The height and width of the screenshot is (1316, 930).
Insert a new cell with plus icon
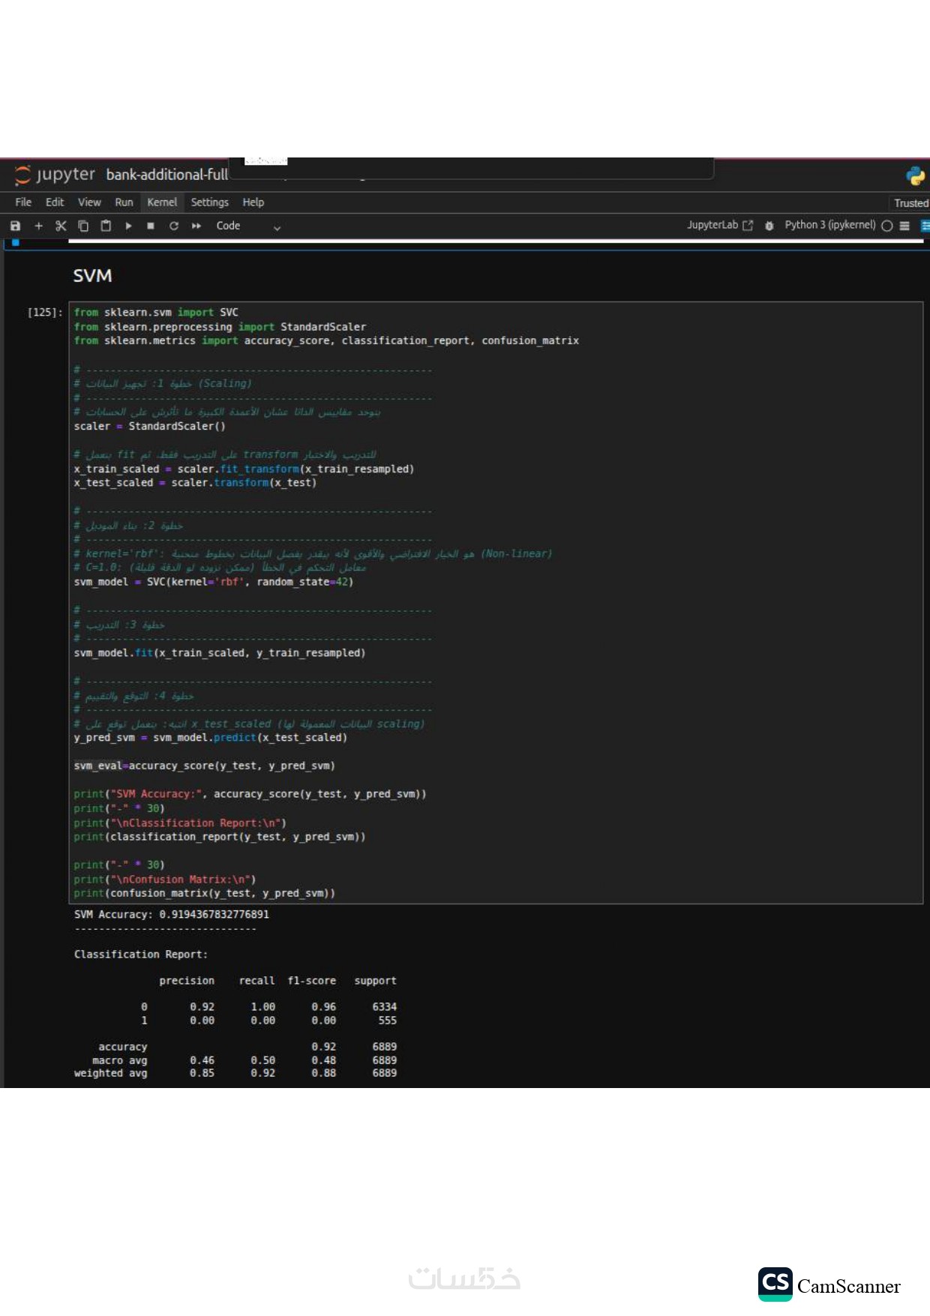(x=38, y=226)
